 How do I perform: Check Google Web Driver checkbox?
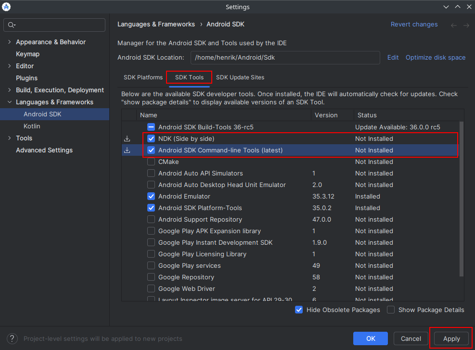(151, 288)
